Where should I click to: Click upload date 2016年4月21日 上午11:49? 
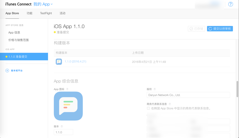click(x=149, y=62)
